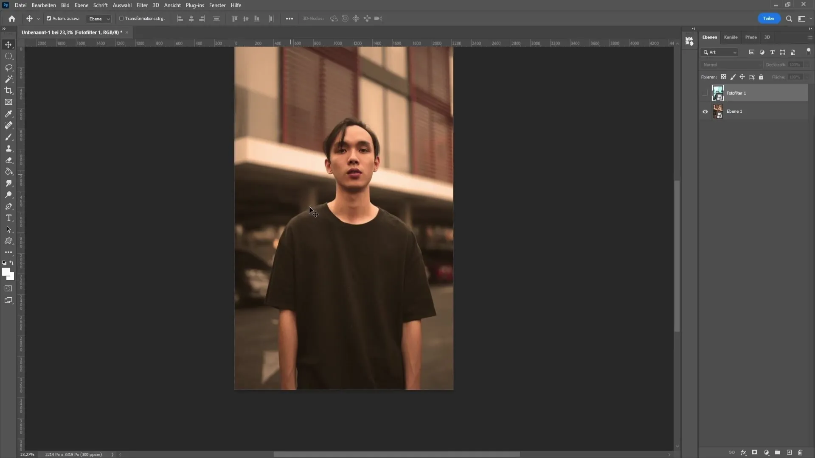
Task: Select the Eyedropper tool
Action: pyautogui.click(x=8, y=114)
